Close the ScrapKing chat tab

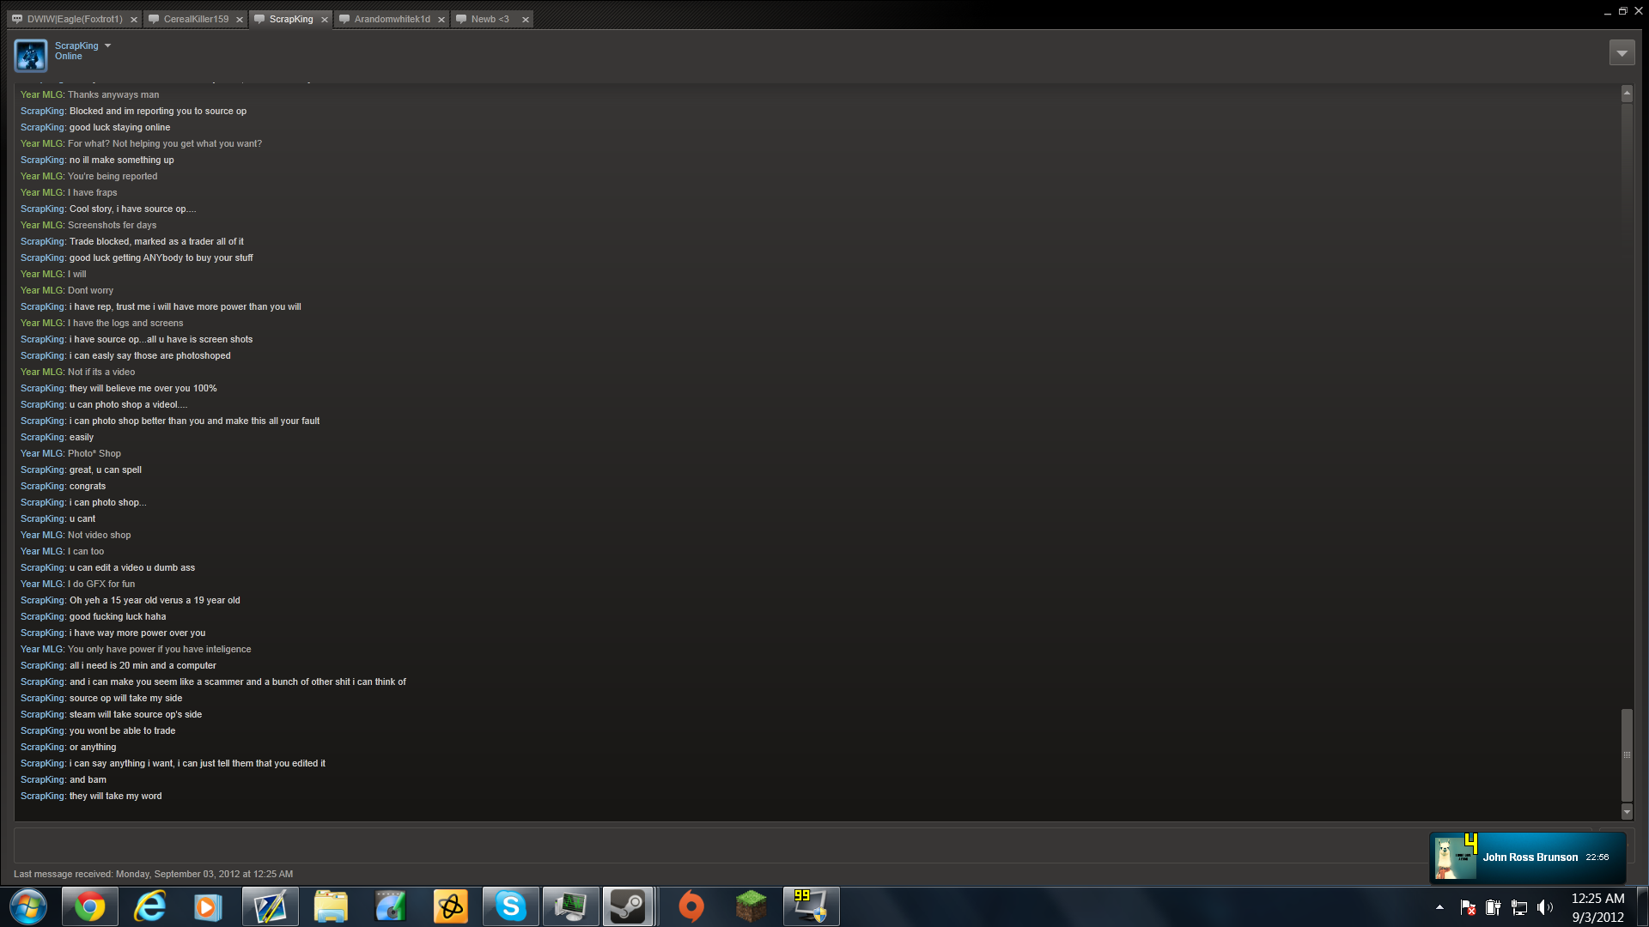coord(325,20)
